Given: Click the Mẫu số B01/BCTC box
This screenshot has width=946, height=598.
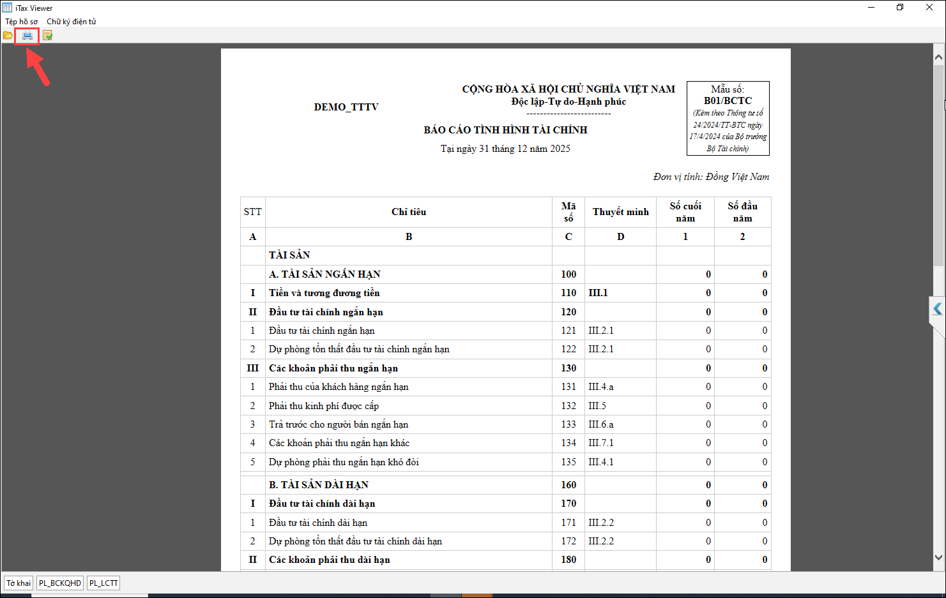Looking at the screenshot, I should pyautogui.click(x=728, y=118).
